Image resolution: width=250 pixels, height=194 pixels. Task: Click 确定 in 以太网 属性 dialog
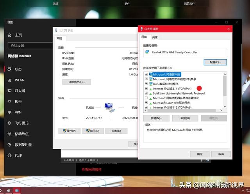point(200,154)
